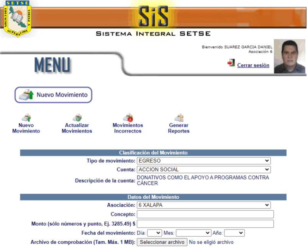Click the SiS system logo
Screen dimensions: 307x249
[x=152, y=15]
